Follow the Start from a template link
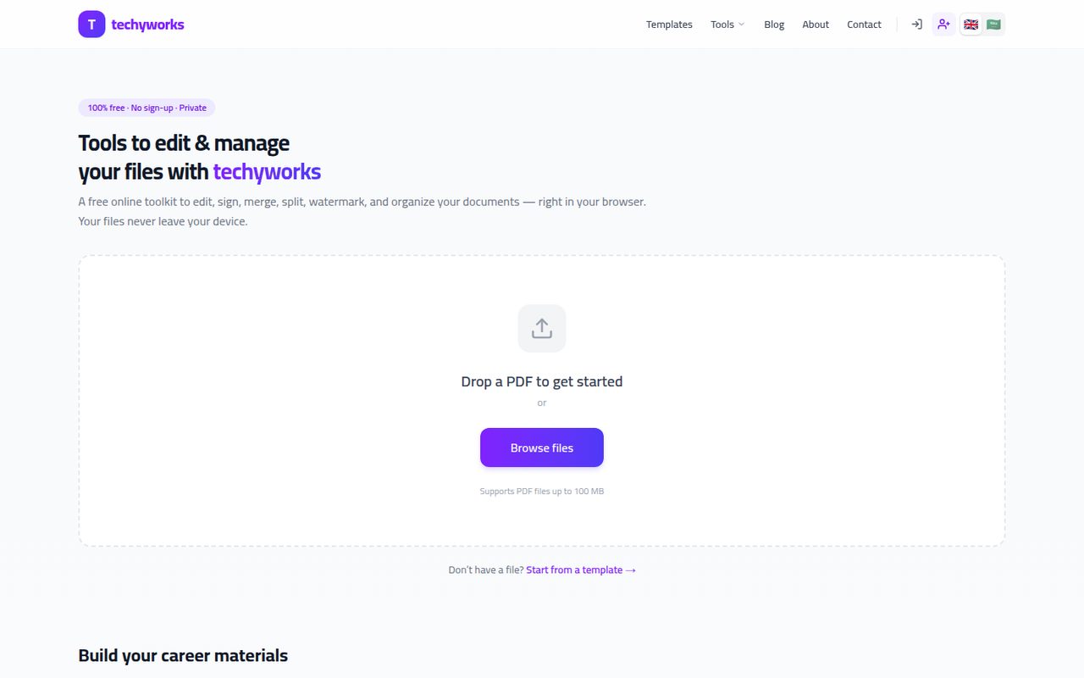 tap(581, 570)
